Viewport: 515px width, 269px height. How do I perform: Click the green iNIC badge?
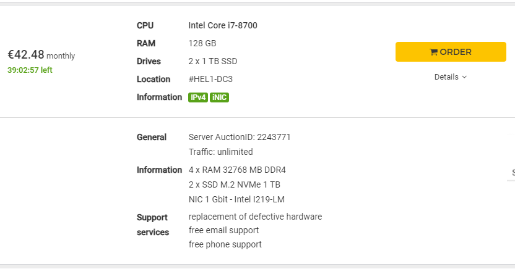[x=219, y=97]
